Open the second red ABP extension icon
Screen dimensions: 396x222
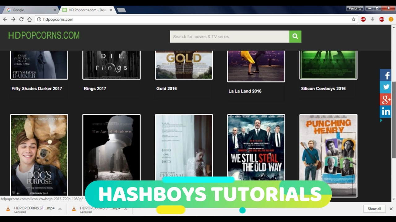(382, 19)
